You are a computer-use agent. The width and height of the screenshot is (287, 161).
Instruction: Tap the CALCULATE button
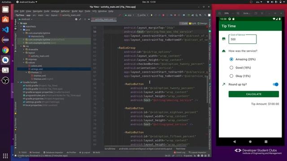254,94
